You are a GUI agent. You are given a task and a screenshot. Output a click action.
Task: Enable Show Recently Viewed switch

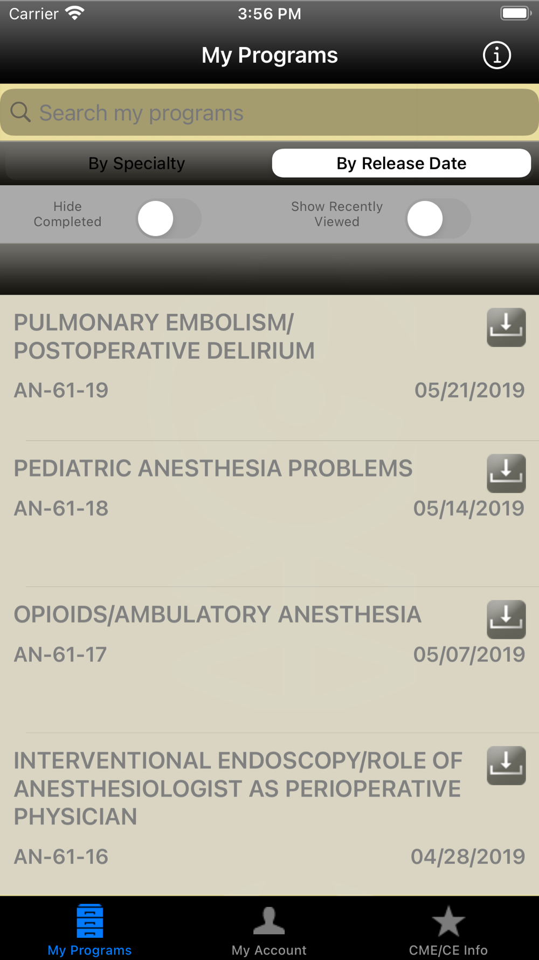coord(438,218)
